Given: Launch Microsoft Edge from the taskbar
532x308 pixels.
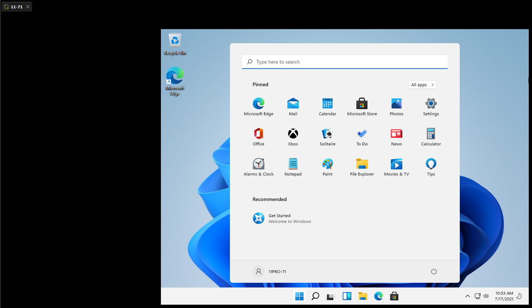Looking at the screenshot, I should (x=378, y=296).
